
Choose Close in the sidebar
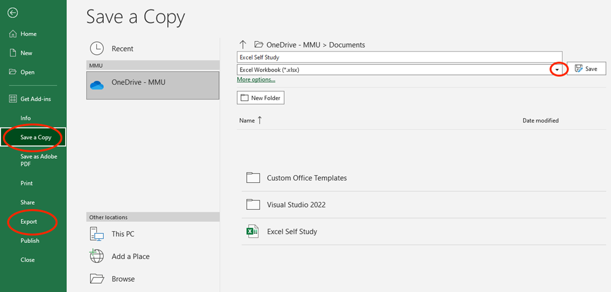pos(27,260)
